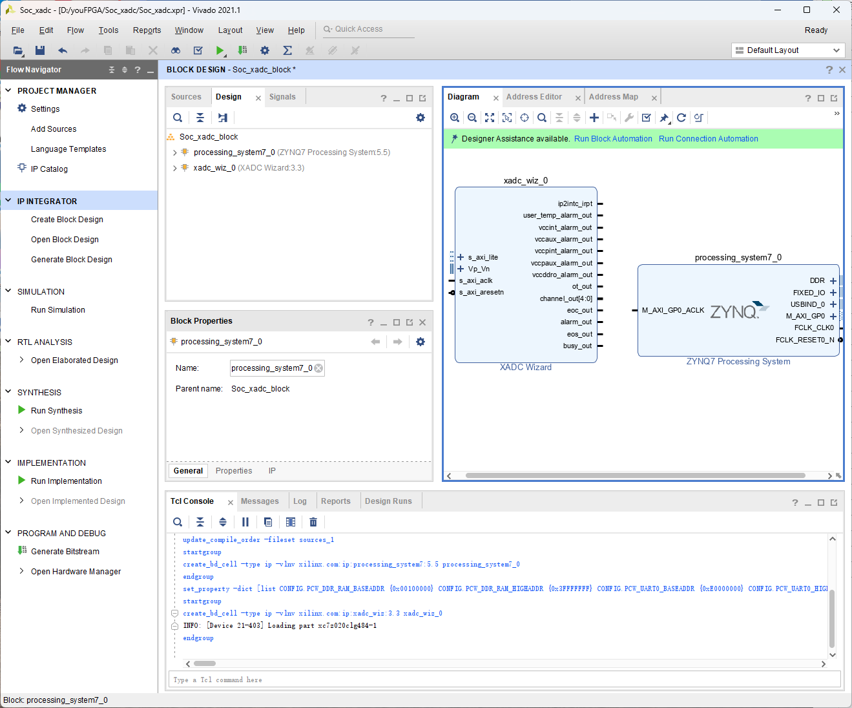Click the Tcl Console vertical scrollbar

832,618
